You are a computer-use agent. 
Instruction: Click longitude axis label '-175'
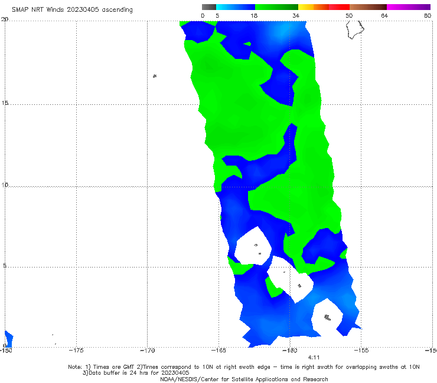pyautogui.click(x=76, y=350)
